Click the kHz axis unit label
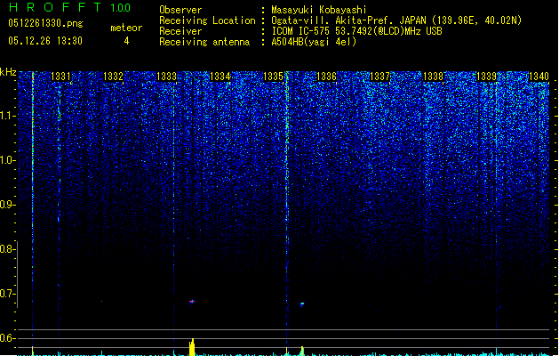The height and width of the screenshot is (356, 559). click(8, 72)
